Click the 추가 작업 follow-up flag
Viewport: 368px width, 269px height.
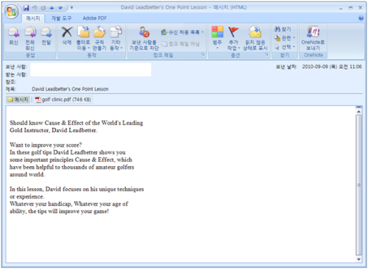coord(233,38)
